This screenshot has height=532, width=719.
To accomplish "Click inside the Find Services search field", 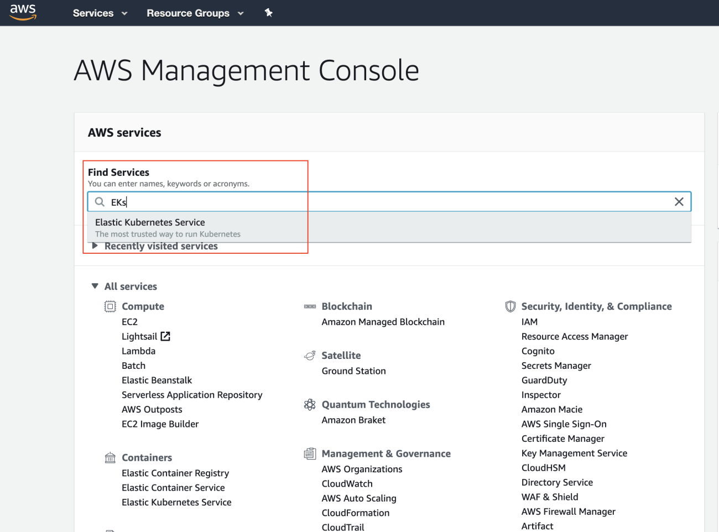I will [387, 202].
